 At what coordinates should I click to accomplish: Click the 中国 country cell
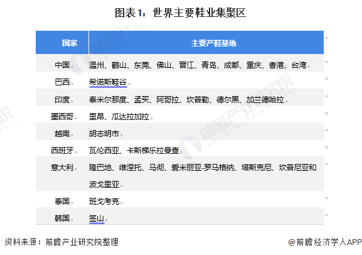(62, 65)
